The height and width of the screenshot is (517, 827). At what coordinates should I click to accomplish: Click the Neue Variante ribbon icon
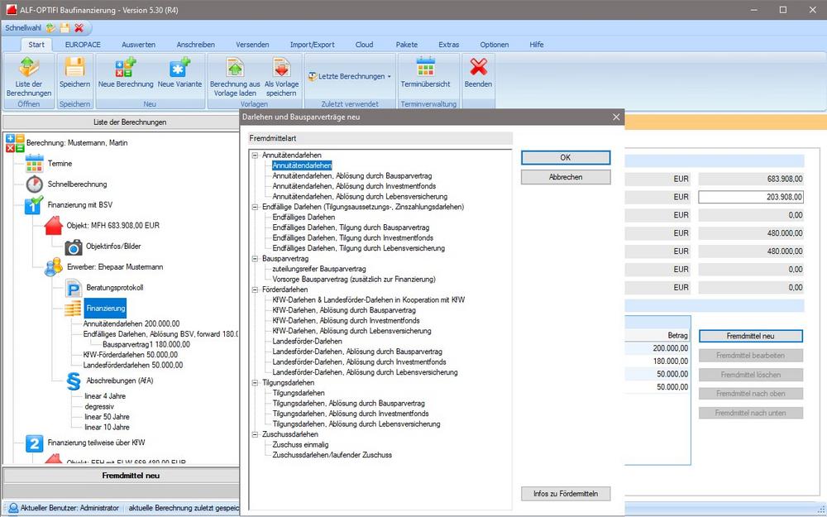[x=180, y=74]
